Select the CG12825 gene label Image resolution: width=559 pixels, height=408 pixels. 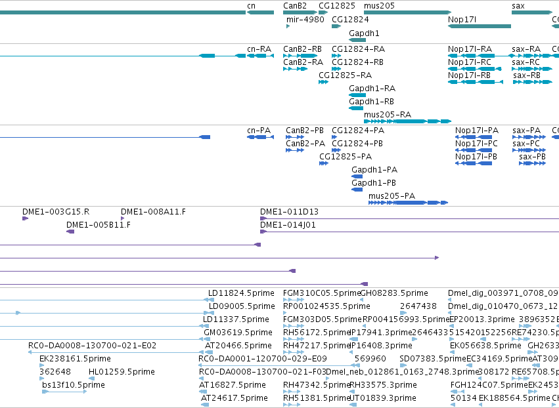point(337,6)
